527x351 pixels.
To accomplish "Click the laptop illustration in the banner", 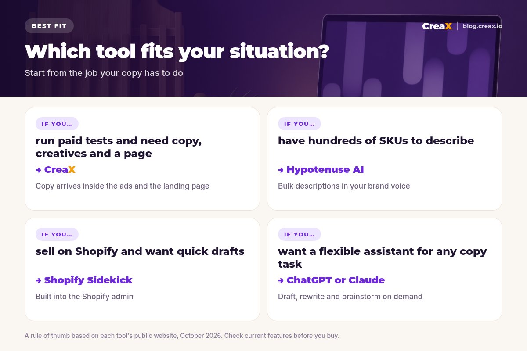I will (408, 55).
